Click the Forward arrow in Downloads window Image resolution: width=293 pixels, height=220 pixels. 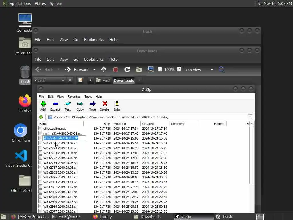click(68, 70)
